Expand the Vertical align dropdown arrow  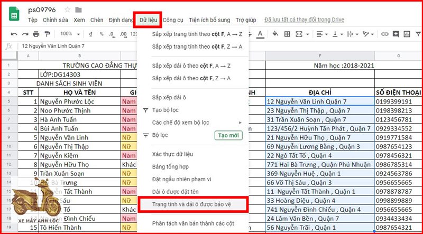coord(342,34)
